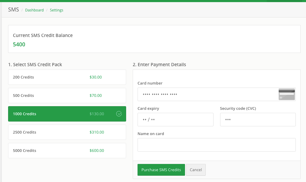306x182 pixels.
Task: Click the '2. Enter Payment Details' heading
Action: [x=159, y=65]
